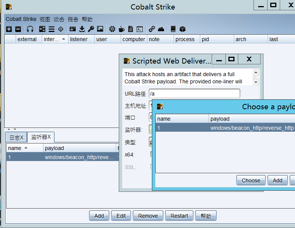295x228 pixels.
Task: Open the Downloads arrow icon
Action: pos(82,29)
